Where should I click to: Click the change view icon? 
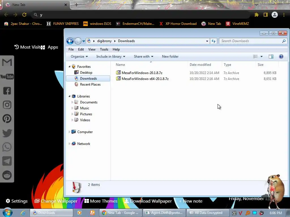255,57
